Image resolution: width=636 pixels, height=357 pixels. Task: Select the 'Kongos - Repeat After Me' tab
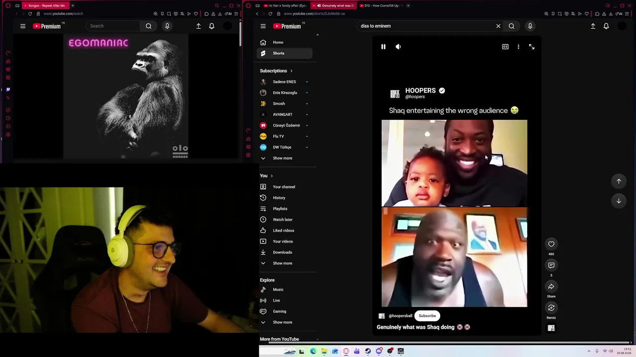click(46, 5)
